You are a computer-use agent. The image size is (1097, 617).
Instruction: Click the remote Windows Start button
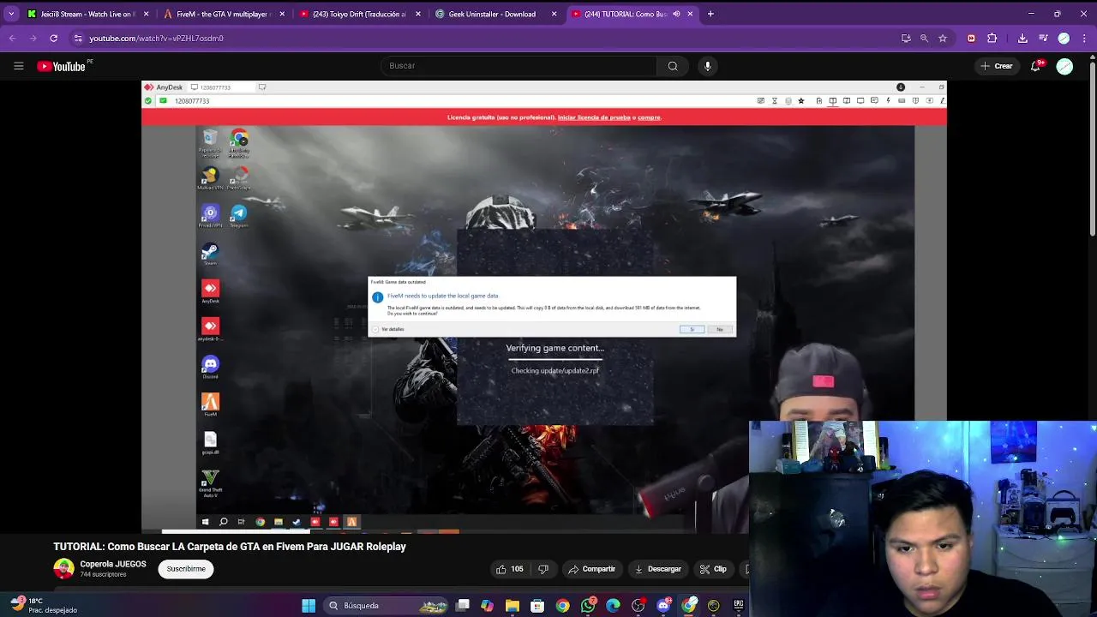coord(205,522)
